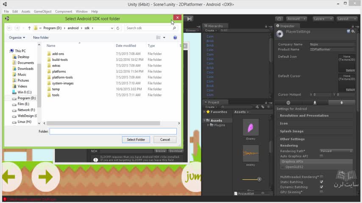This screenshot has width=362, height=203.
Task: Select the Android platform tab icon
Action: 342,103
